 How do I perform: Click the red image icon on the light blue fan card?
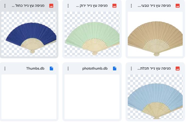(x=178, y=69)
